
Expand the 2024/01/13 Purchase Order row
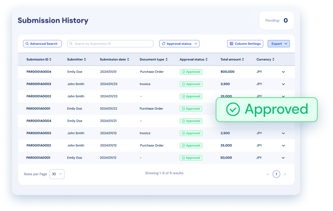pos(283,146)
